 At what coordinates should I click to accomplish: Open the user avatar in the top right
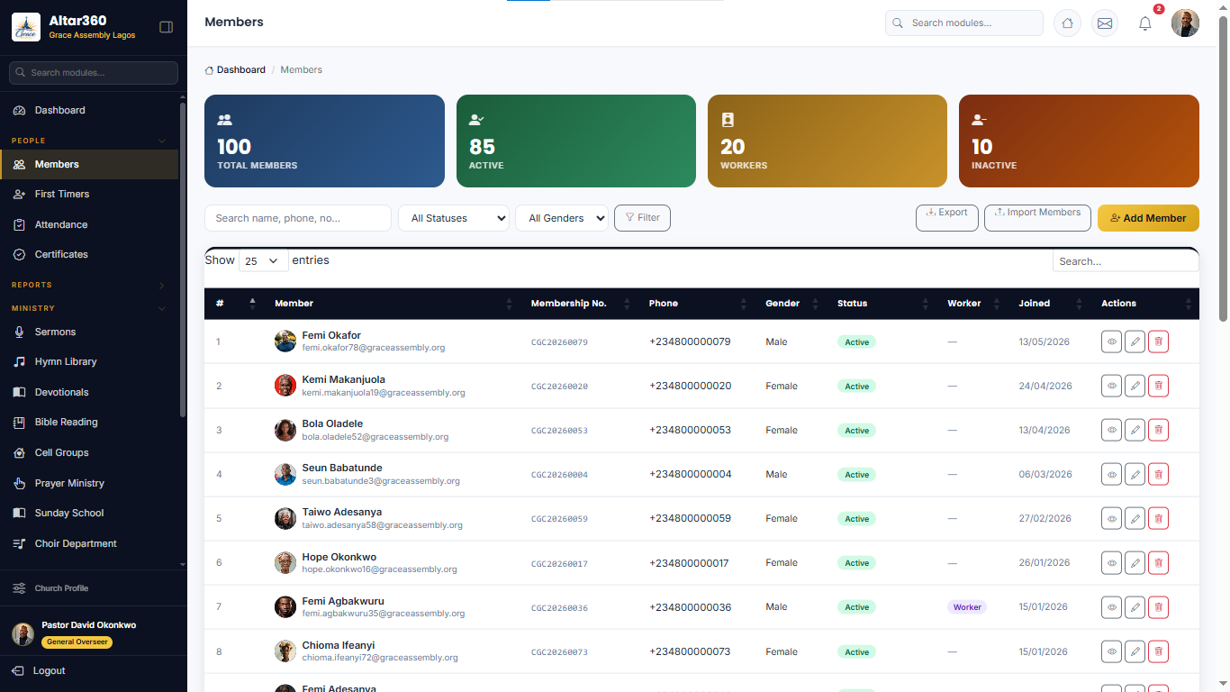1185,23
